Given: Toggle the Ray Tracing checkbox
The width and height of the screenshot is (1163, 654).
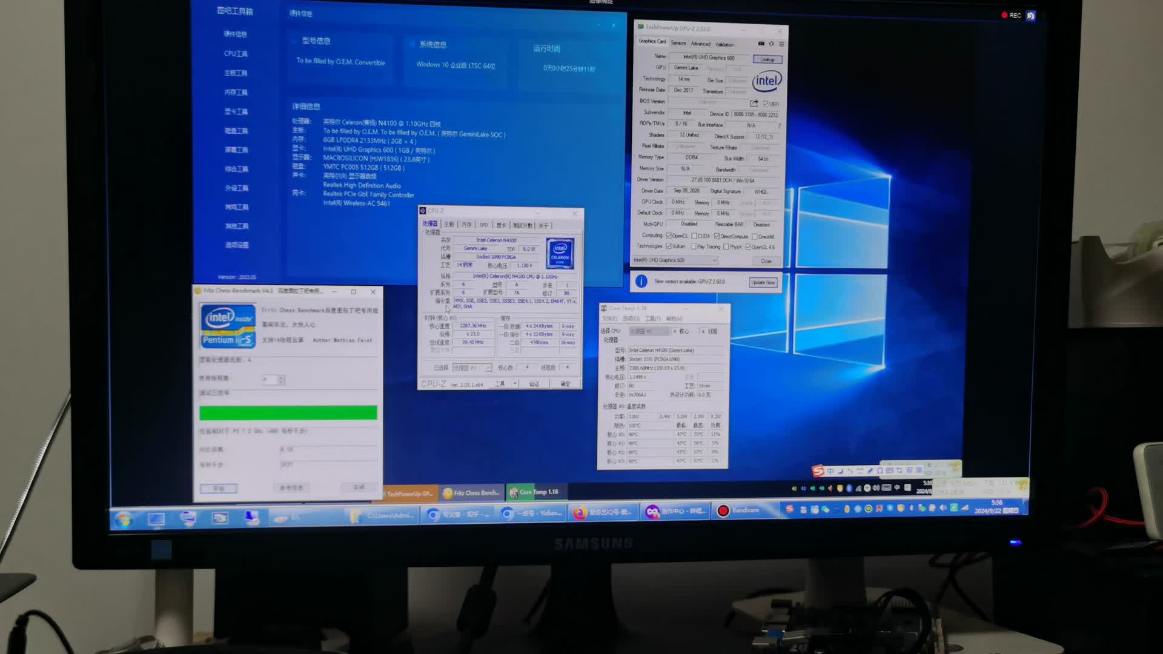Looking at the screenshot, I should point(694,247).
